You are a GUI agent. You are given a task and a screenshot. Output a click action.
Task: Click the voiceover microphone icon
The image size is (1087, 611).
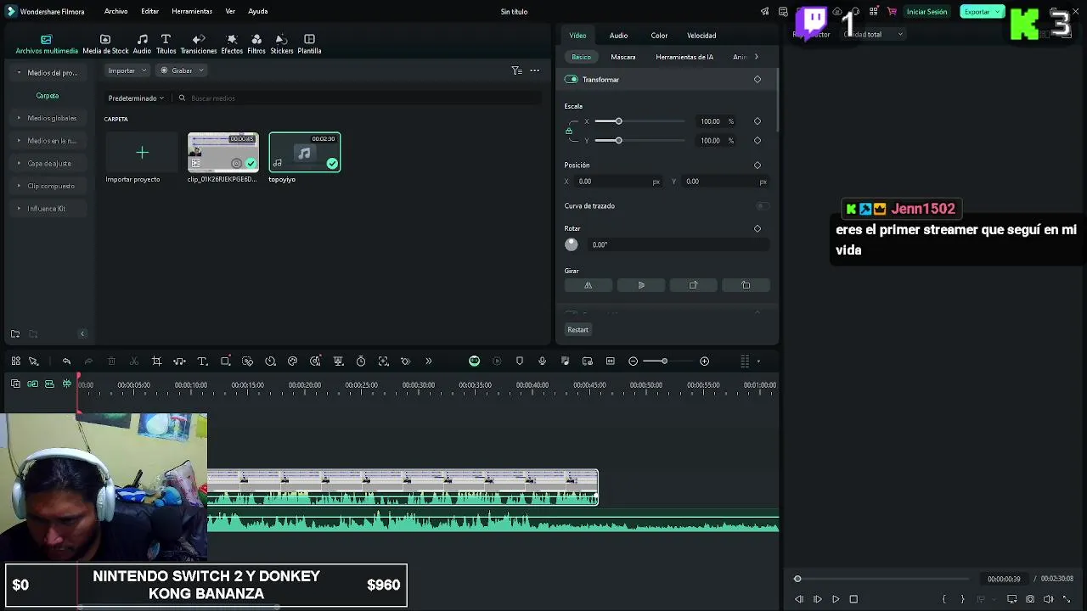point(542,362)
